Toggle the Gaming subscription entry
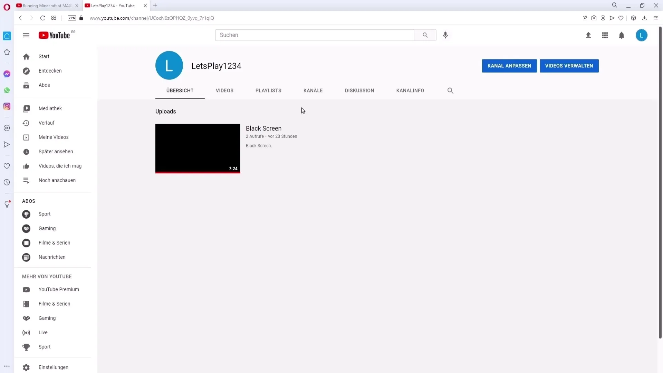The image size is (663, 373). 47,228
